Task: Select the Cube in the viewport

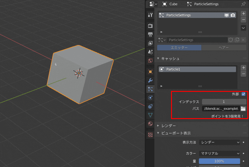Action: pyautogui.click(x=80, y=75)
